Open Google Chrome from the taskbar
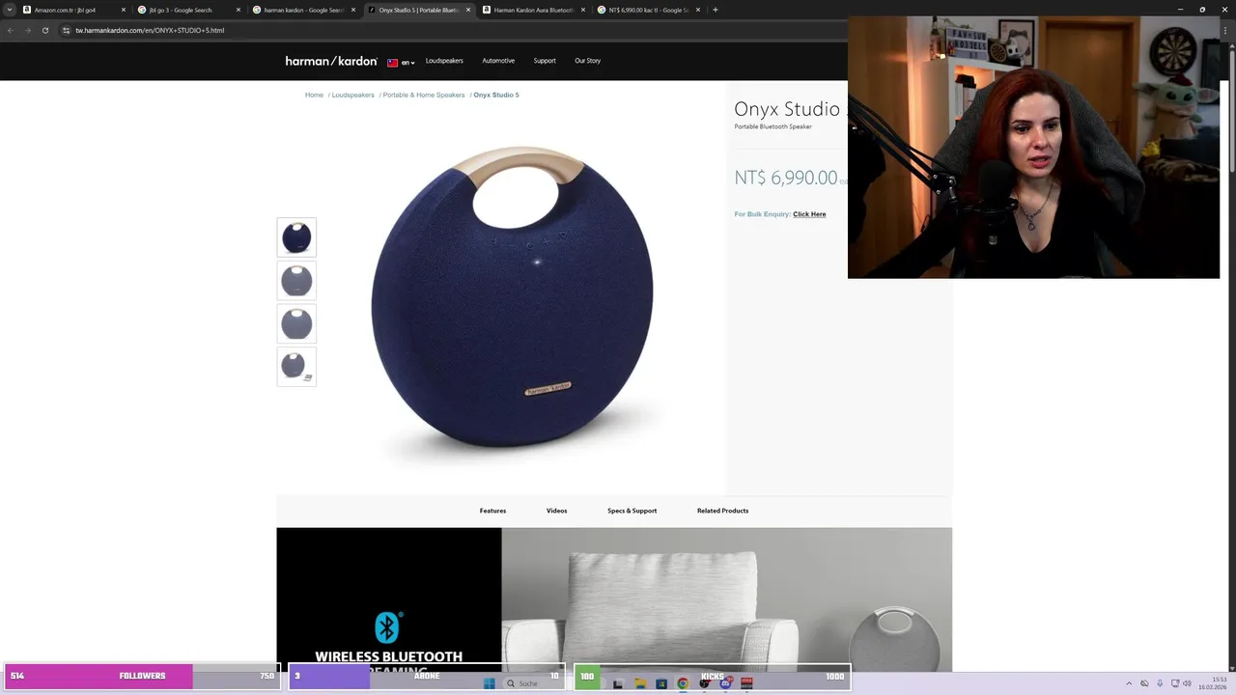This screenshot has height=695, width=1236. tap(683, 683)
